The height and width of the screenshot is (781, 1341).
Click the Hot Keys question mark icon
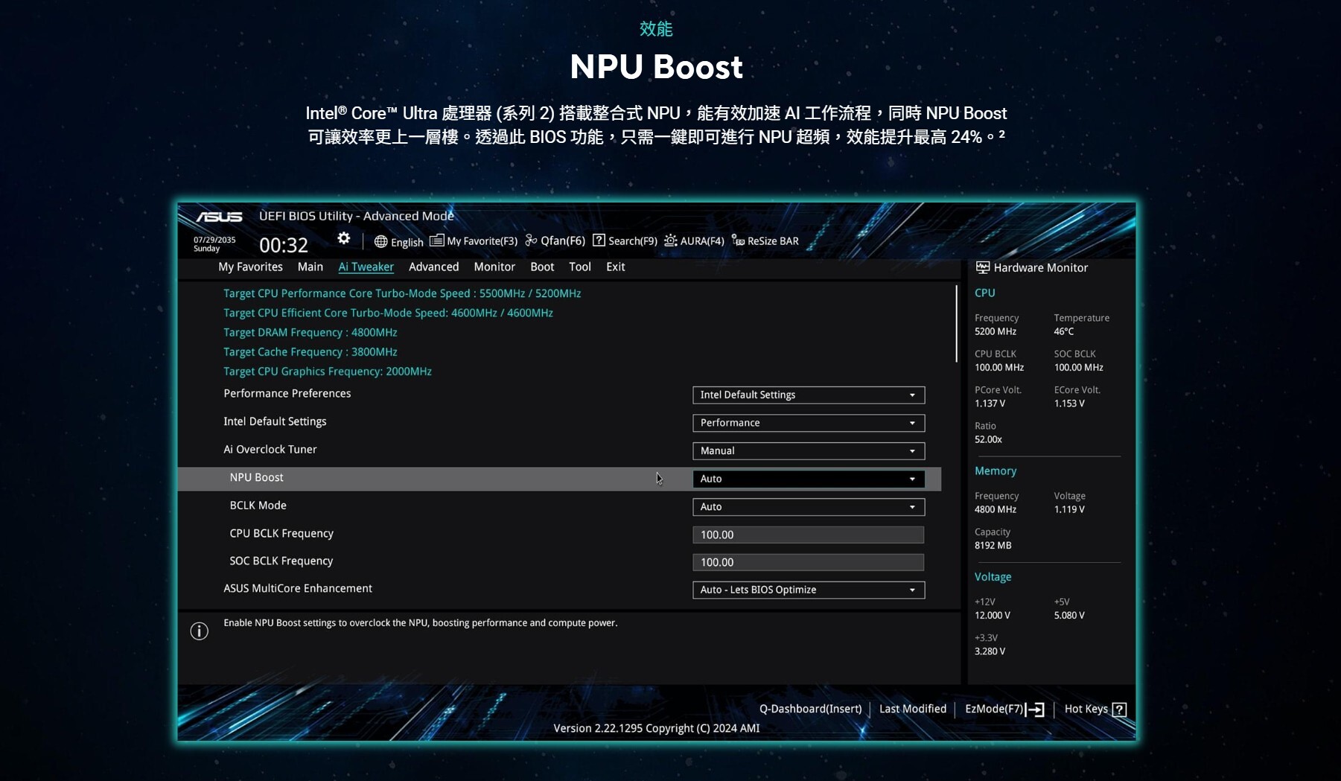(1118, 710)
